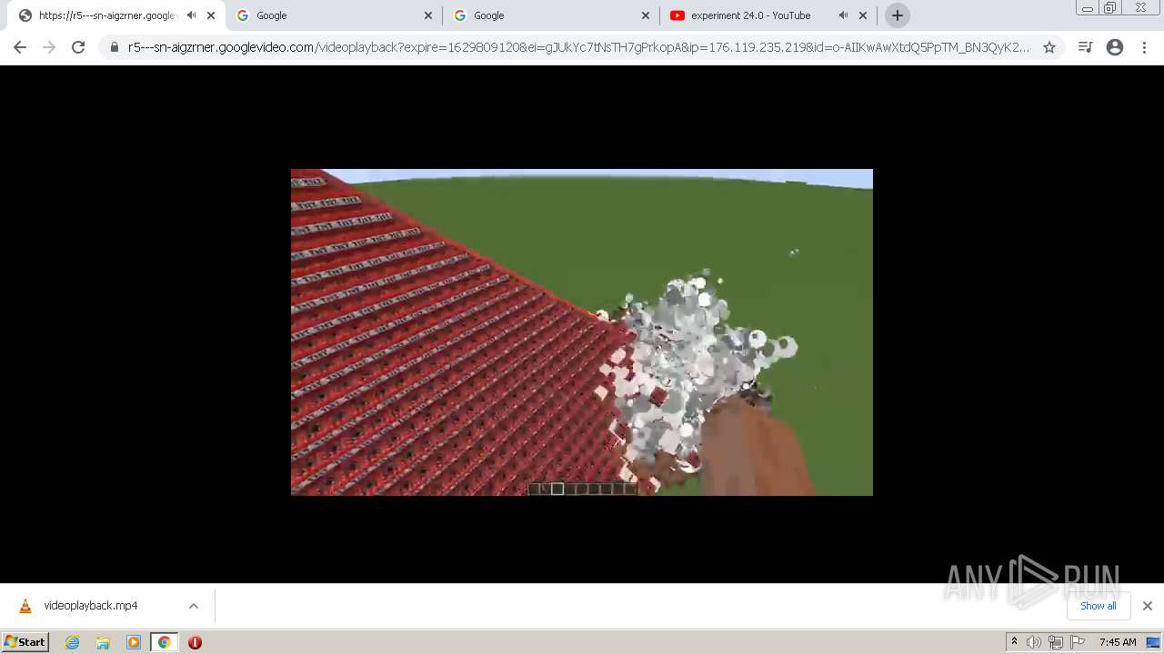Image resolution: width=1164 pixels, height=654 pixels.
Task: Close the second Google tab
Action: [646, 15]
